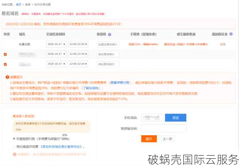This screenshot has height=168, width=239.
Task: Click the 选择 column header
Action: 7,34
